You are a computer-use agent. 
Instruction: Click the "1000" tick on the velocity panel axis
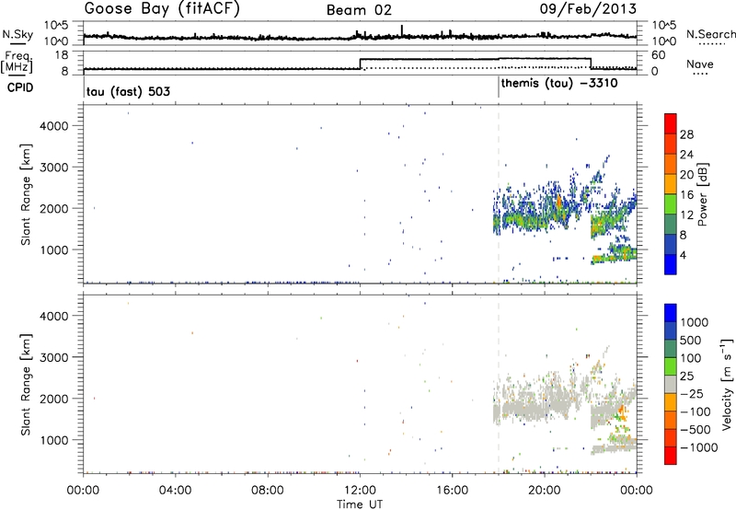pyautogui.click(x=54, y=440)
